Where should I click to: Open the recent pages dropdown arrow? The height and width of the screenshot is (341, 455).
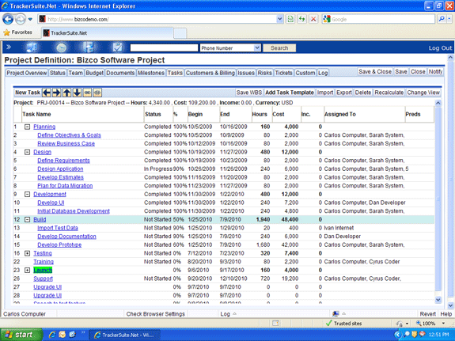pos(30,20)
